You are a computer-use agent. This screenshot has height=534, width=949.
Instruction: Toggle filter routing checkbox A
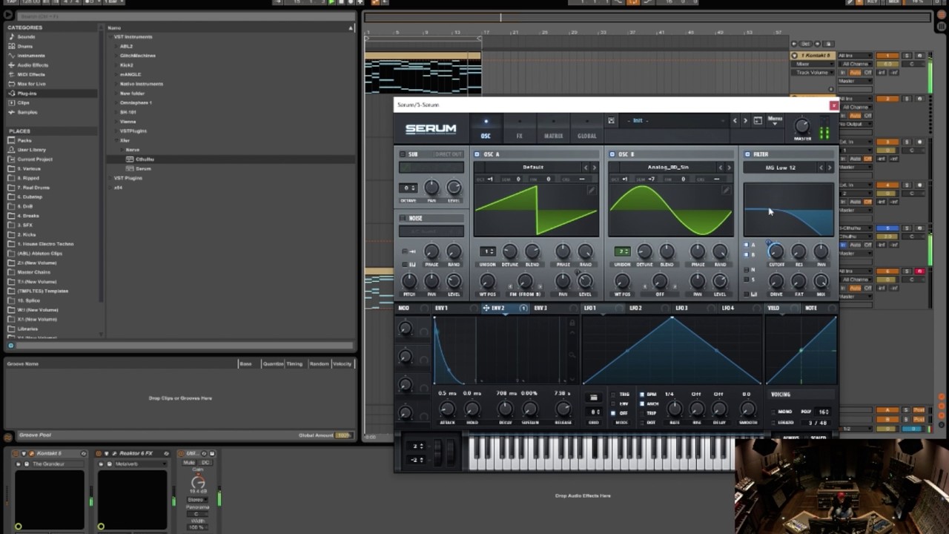(747, 245)
